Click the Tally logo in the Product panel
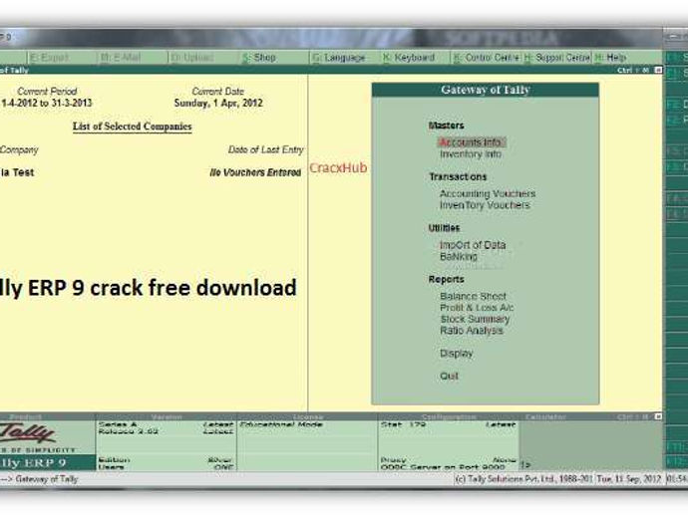 [27, 434]
